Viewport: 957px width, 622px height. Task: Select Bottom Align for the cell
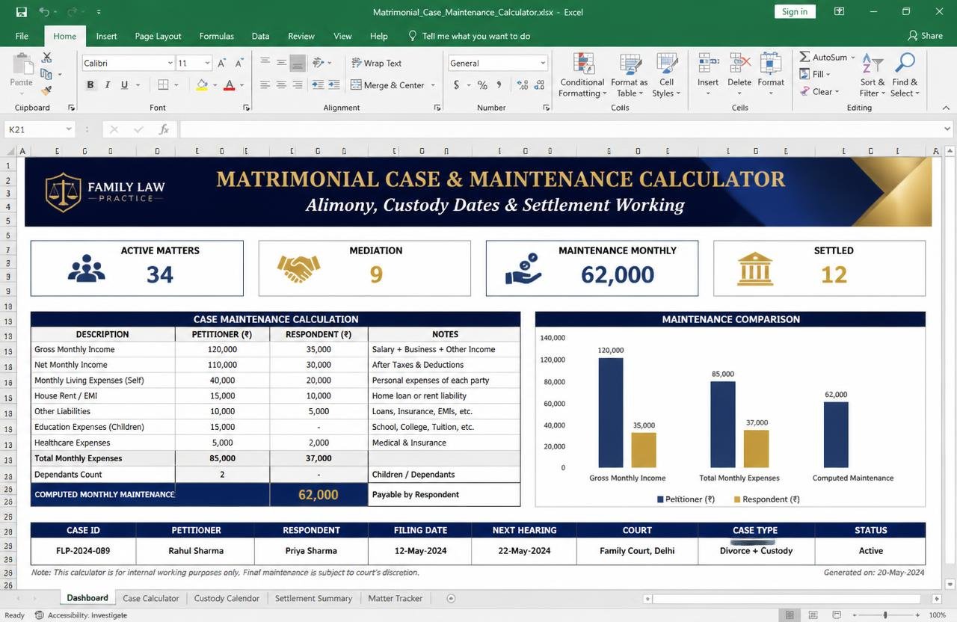pos(298,63)
